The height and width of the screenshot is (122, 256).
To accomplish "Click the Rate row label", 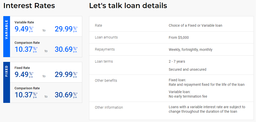I will point(99,25).
